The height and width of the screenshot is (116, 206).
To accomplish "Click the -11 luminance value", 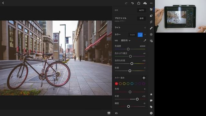I will (x=144, y=103).
